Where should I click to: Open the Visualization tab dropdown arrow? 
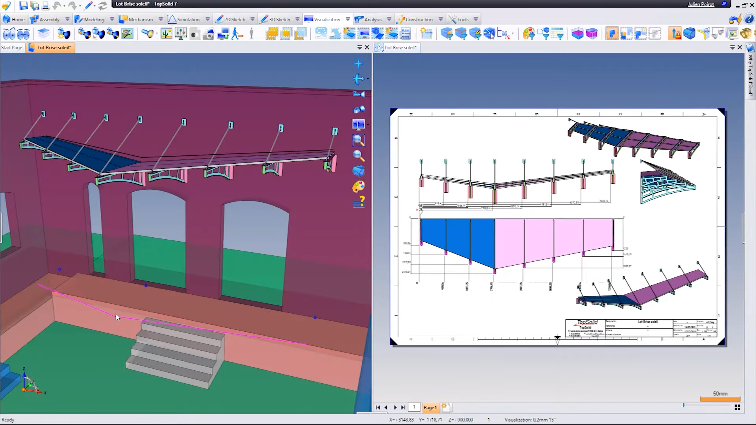(348, 19)
